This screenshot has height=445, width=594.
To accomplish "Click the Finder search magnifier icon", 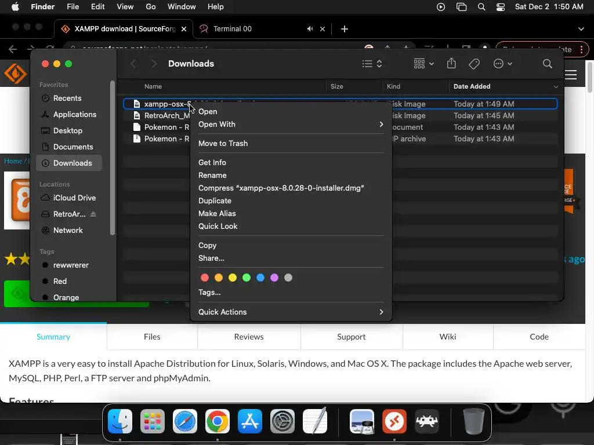I will (x=548, y=64).
